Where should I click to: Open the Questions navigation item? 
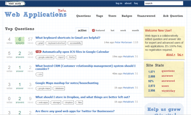point(83,16)
